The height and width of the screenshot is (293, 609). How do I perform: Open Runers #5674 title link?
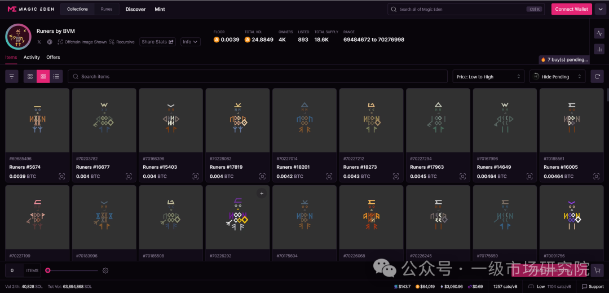pos(25,167)
